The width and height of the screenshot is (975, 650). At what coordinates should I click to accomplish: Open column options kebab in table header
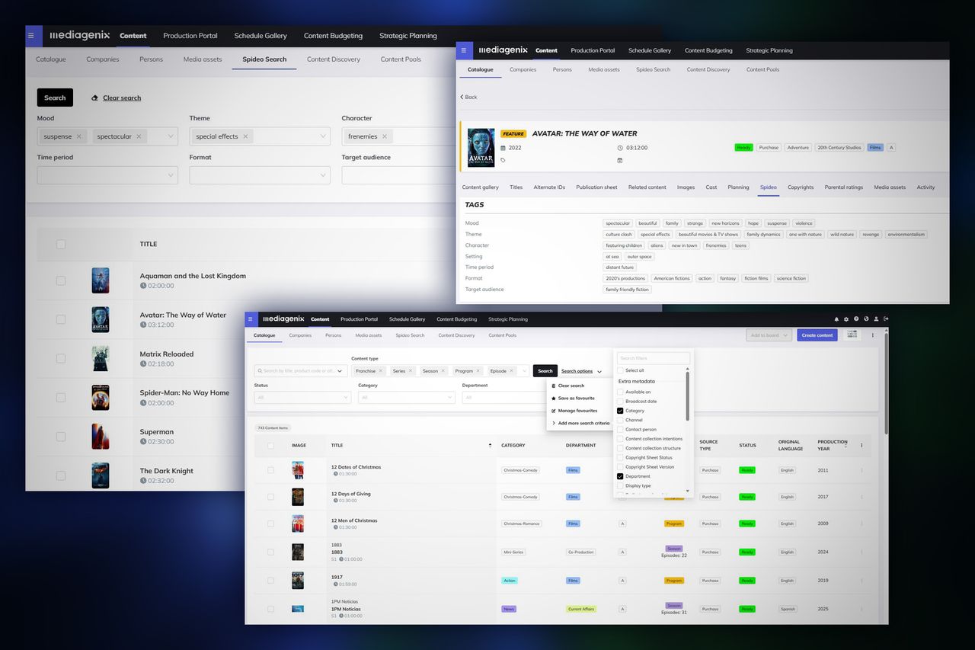(862, 445)
